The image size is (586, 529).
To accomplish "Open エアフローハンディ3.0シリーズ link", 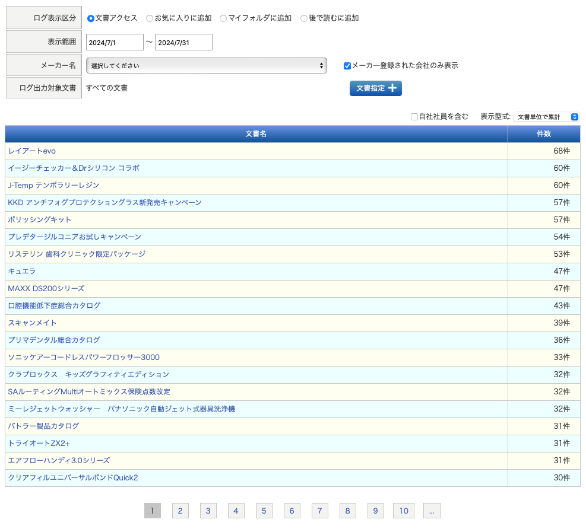I will 59,460.
